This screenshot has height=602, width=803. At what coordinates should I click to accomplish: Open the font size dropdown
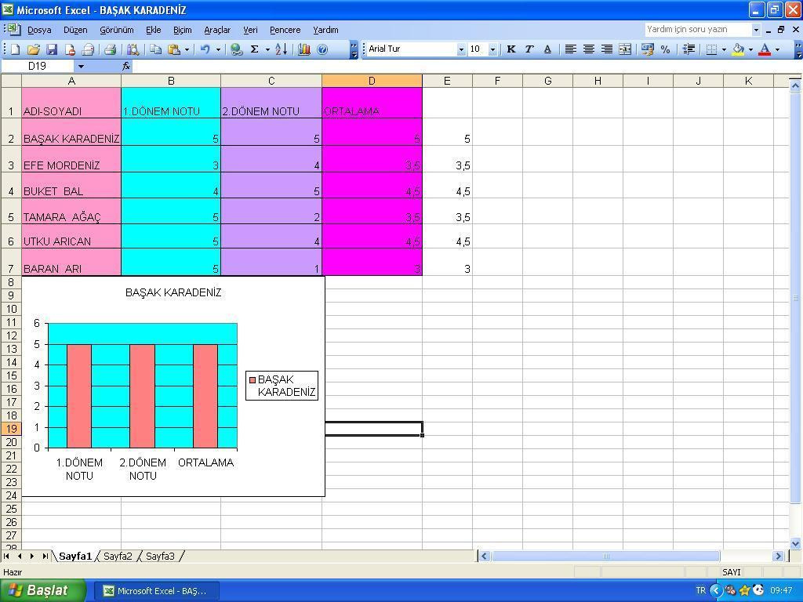(x=492, y=49)
